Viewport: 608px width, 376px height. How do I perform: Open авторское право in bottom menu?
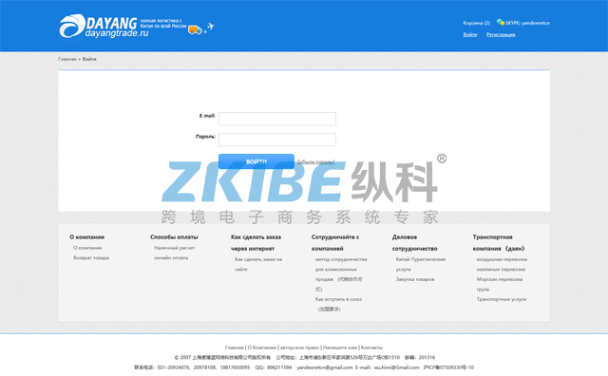(299, 348)
